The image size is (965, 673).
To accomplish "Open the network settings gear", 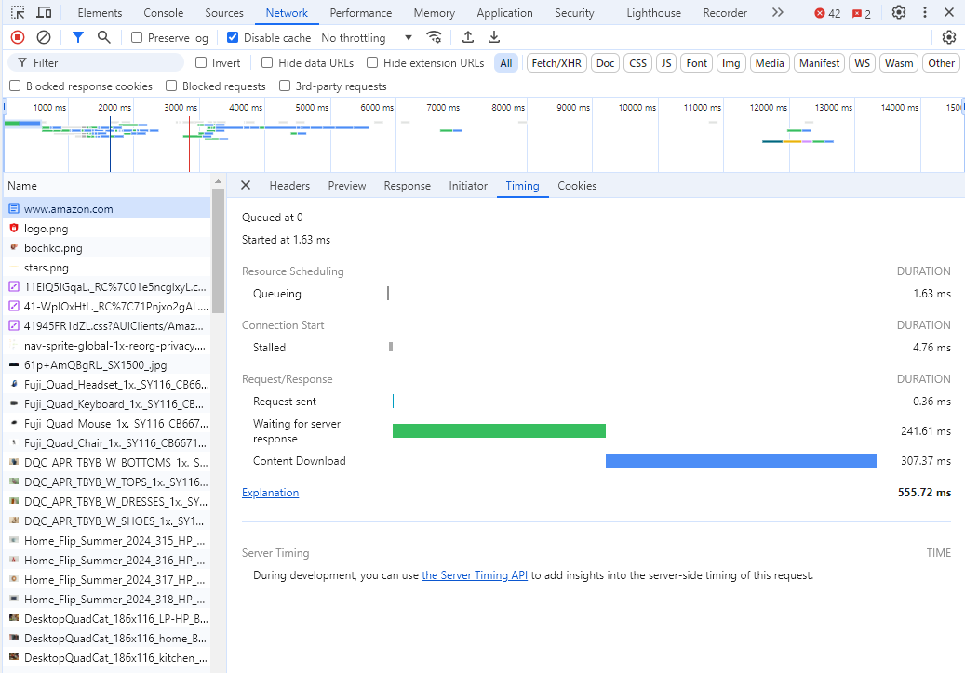I will click(x=948, y=37).
